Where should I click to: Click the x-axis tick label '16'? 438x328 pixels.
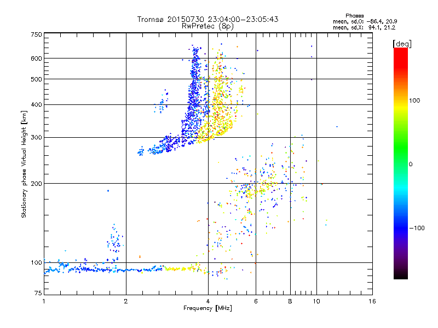click(x=372, y=301)
